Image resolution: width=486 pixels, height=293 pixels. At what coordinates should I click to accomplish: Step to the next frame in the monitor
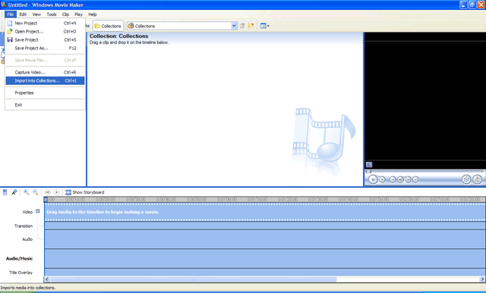click(408, 179)
